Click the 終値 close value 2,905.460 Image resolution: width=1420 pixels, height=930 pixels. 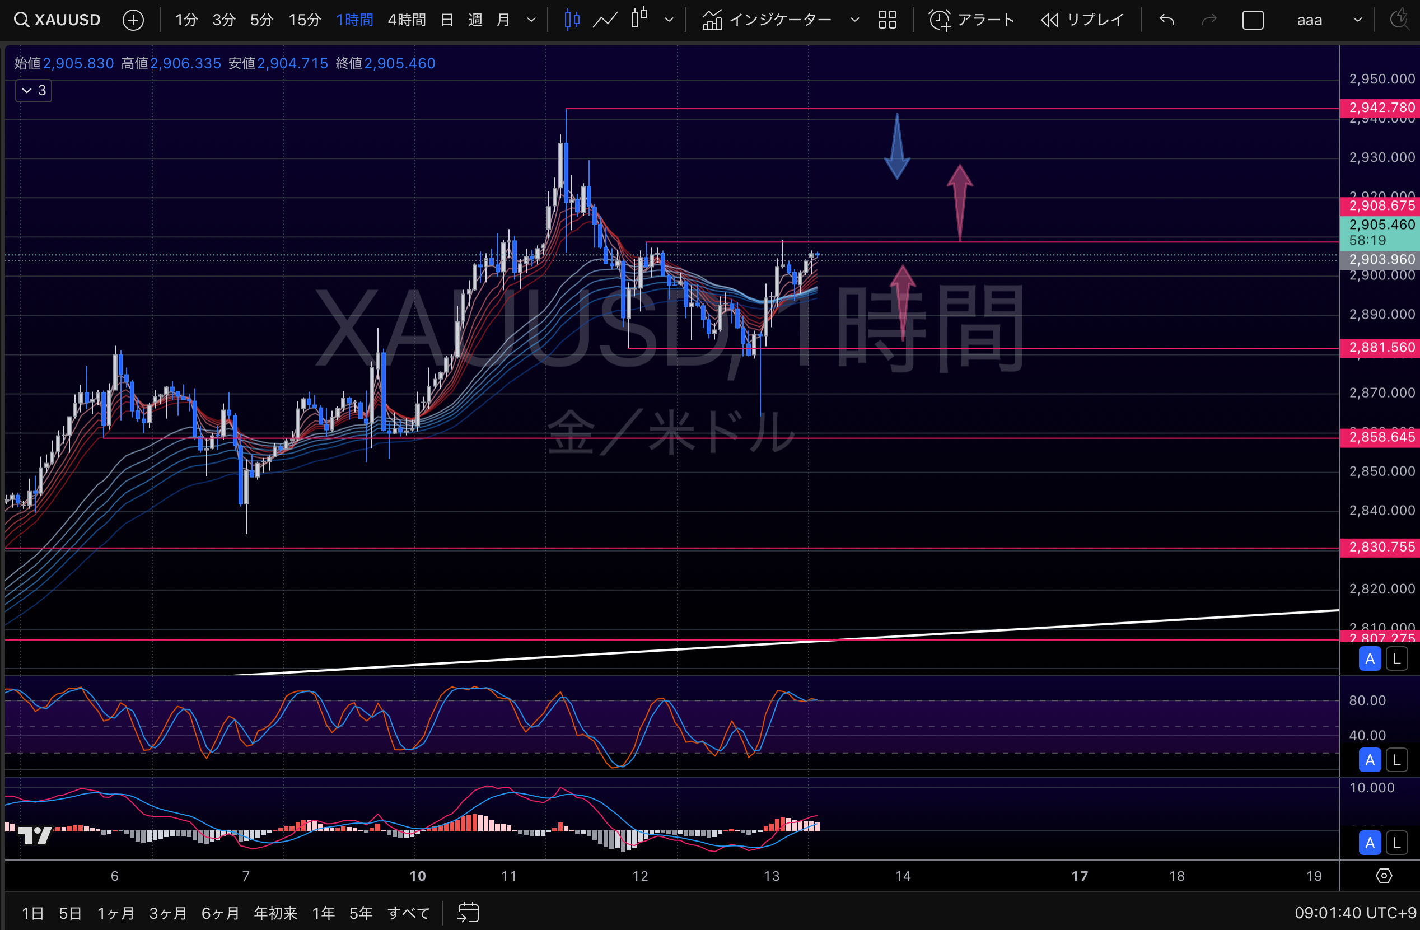click(400, 63)
